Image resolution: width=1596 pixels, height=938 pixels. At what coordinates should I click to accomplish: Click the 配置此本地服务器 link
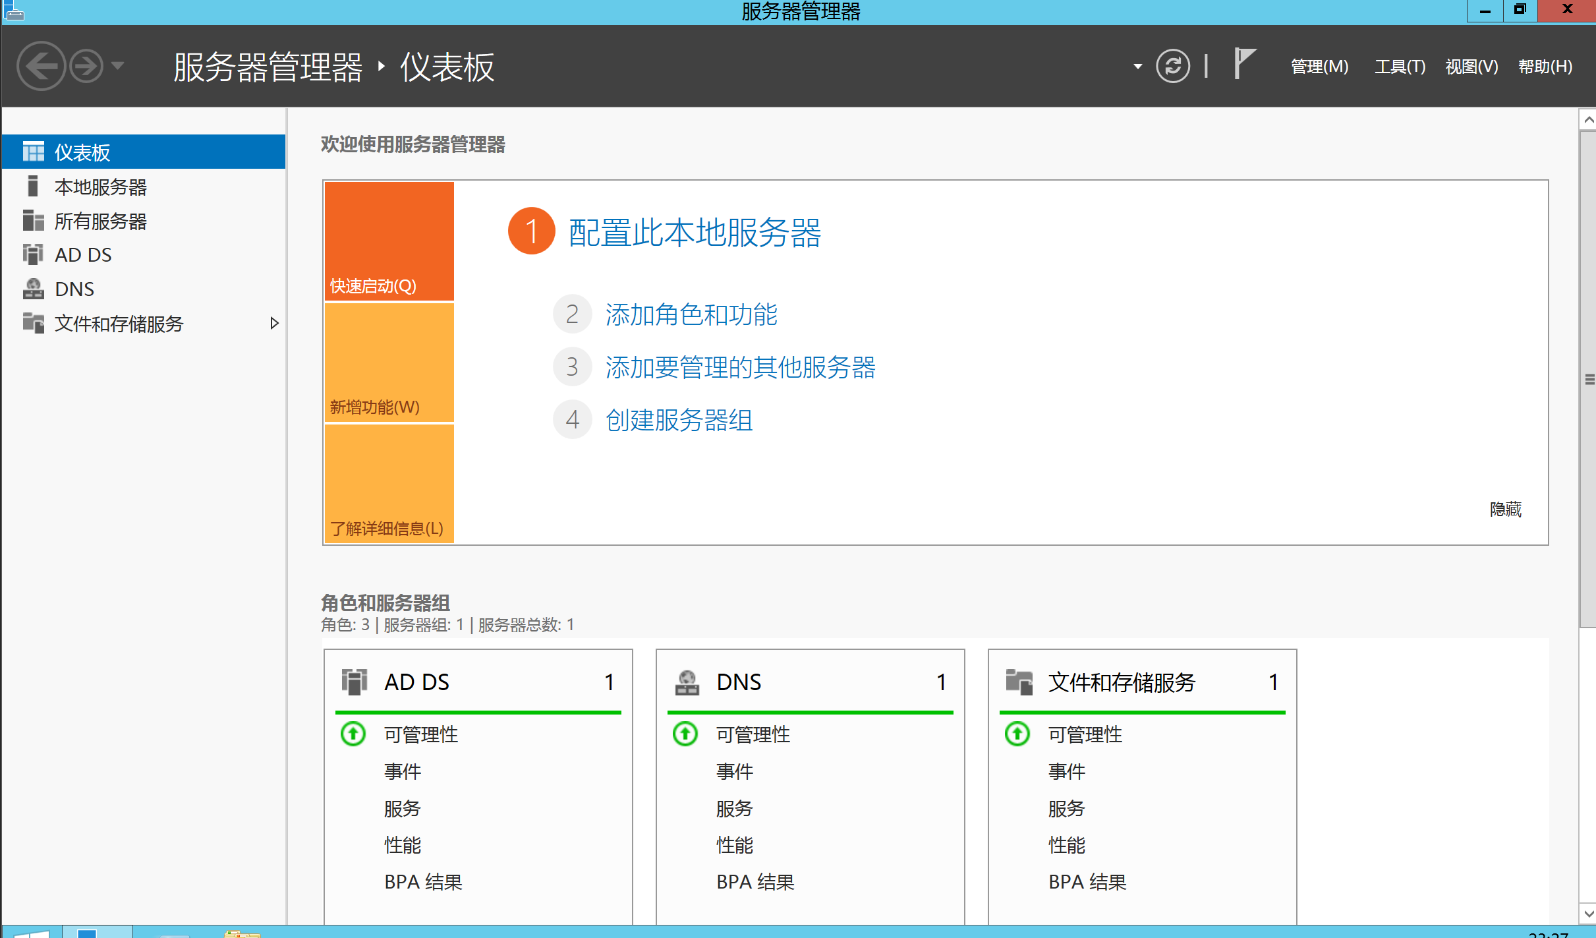tap(695, 233)
